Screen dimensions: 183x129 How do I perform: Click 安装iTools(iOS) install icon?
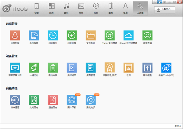166,68
